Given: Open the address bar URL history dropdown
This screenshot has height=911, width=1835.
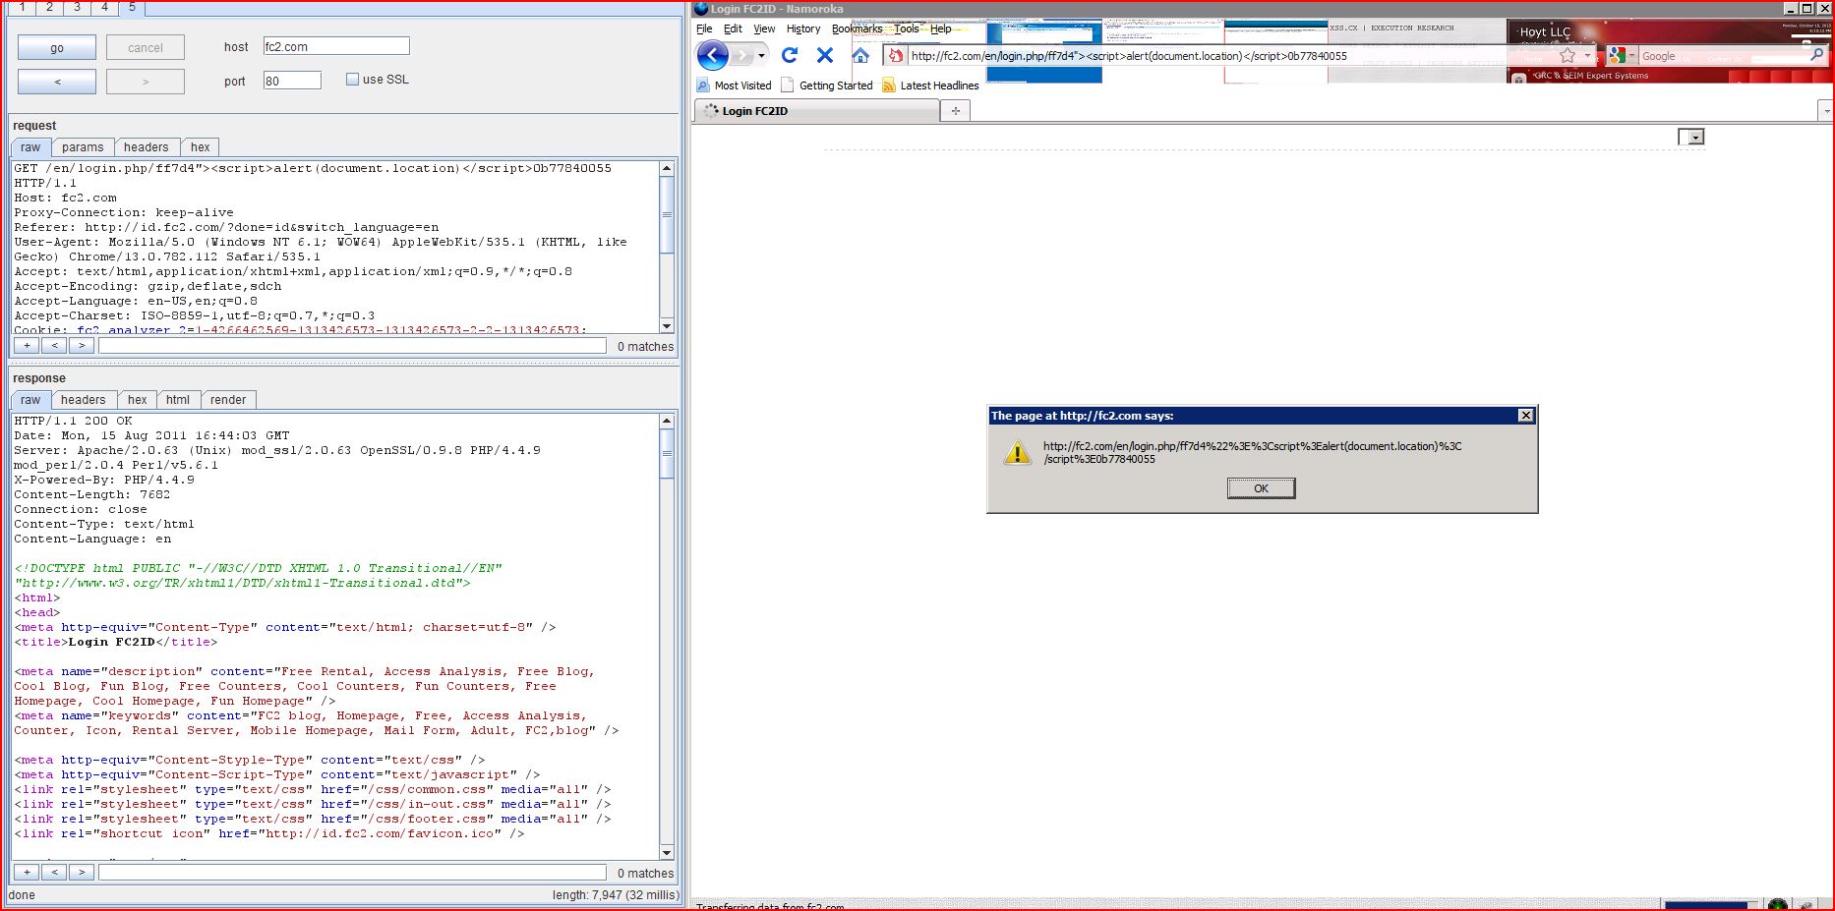Looking at the screenshot, I should click(1586, 56).
